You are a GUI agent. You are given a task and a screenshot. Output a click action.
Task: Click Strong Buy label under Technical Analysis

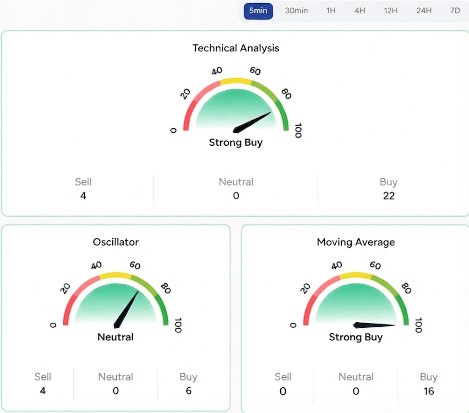236,143
